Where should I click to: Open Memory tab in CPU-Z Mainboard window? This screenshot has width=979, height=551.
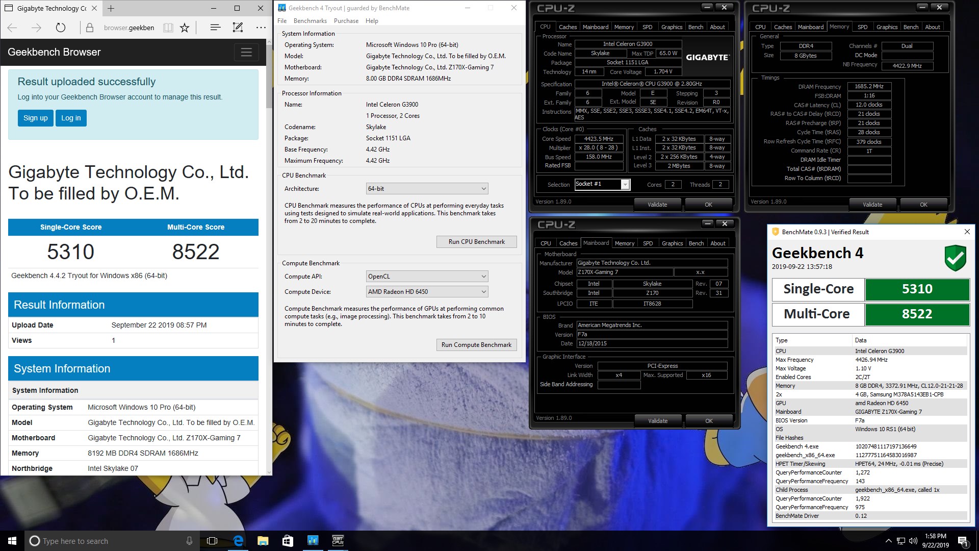(625, 243)
